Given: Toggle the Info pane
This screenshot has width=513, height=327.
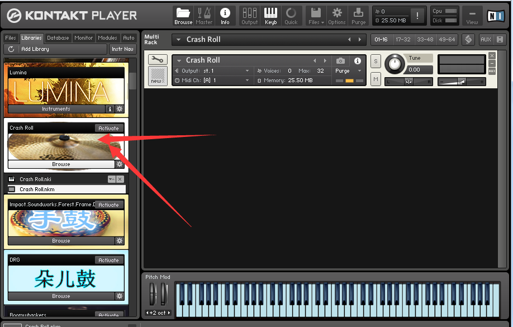Looking at the screenshot, I should point(225,16).
